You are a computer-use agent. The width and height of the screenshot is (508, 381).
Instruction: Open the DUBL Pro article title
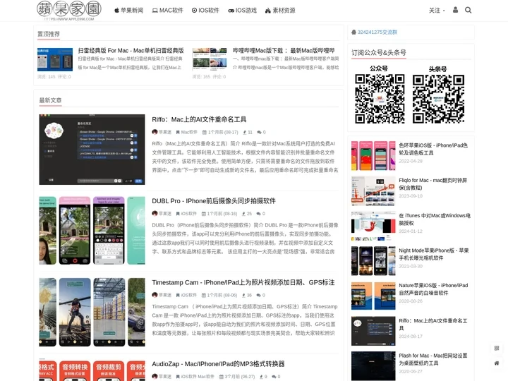point(214,201)
